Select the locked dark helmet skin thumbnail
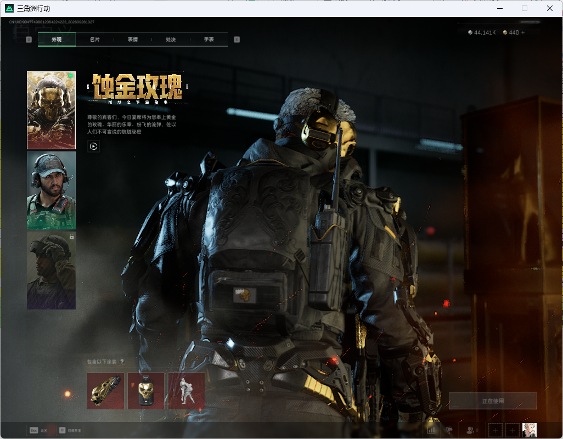This screenshot has height=439, width=563. (x=52, y=271)
